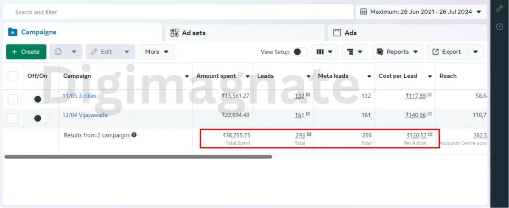Click the info icon beside Results from 2 campaigns
509x208 pixels.
coord(134,135)
